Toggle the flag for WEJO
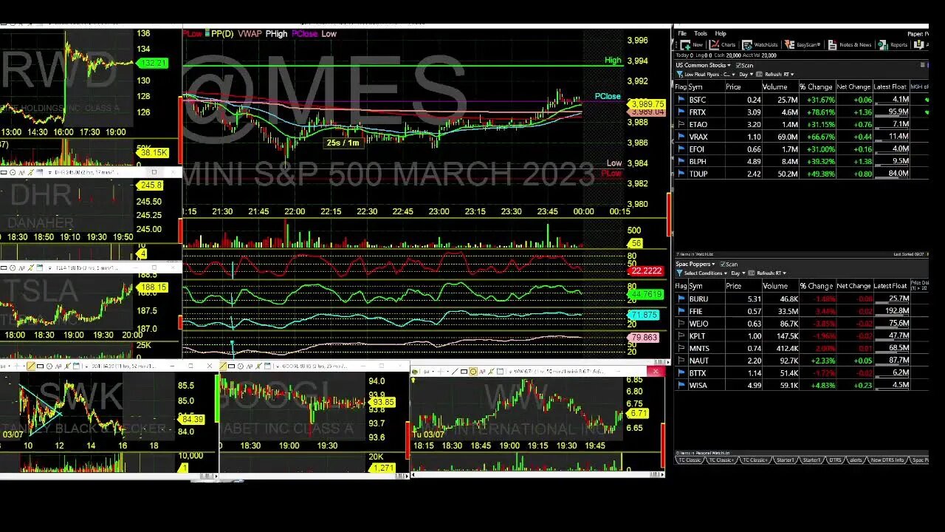Screen dimensions: 945x532 pos(681,324)
